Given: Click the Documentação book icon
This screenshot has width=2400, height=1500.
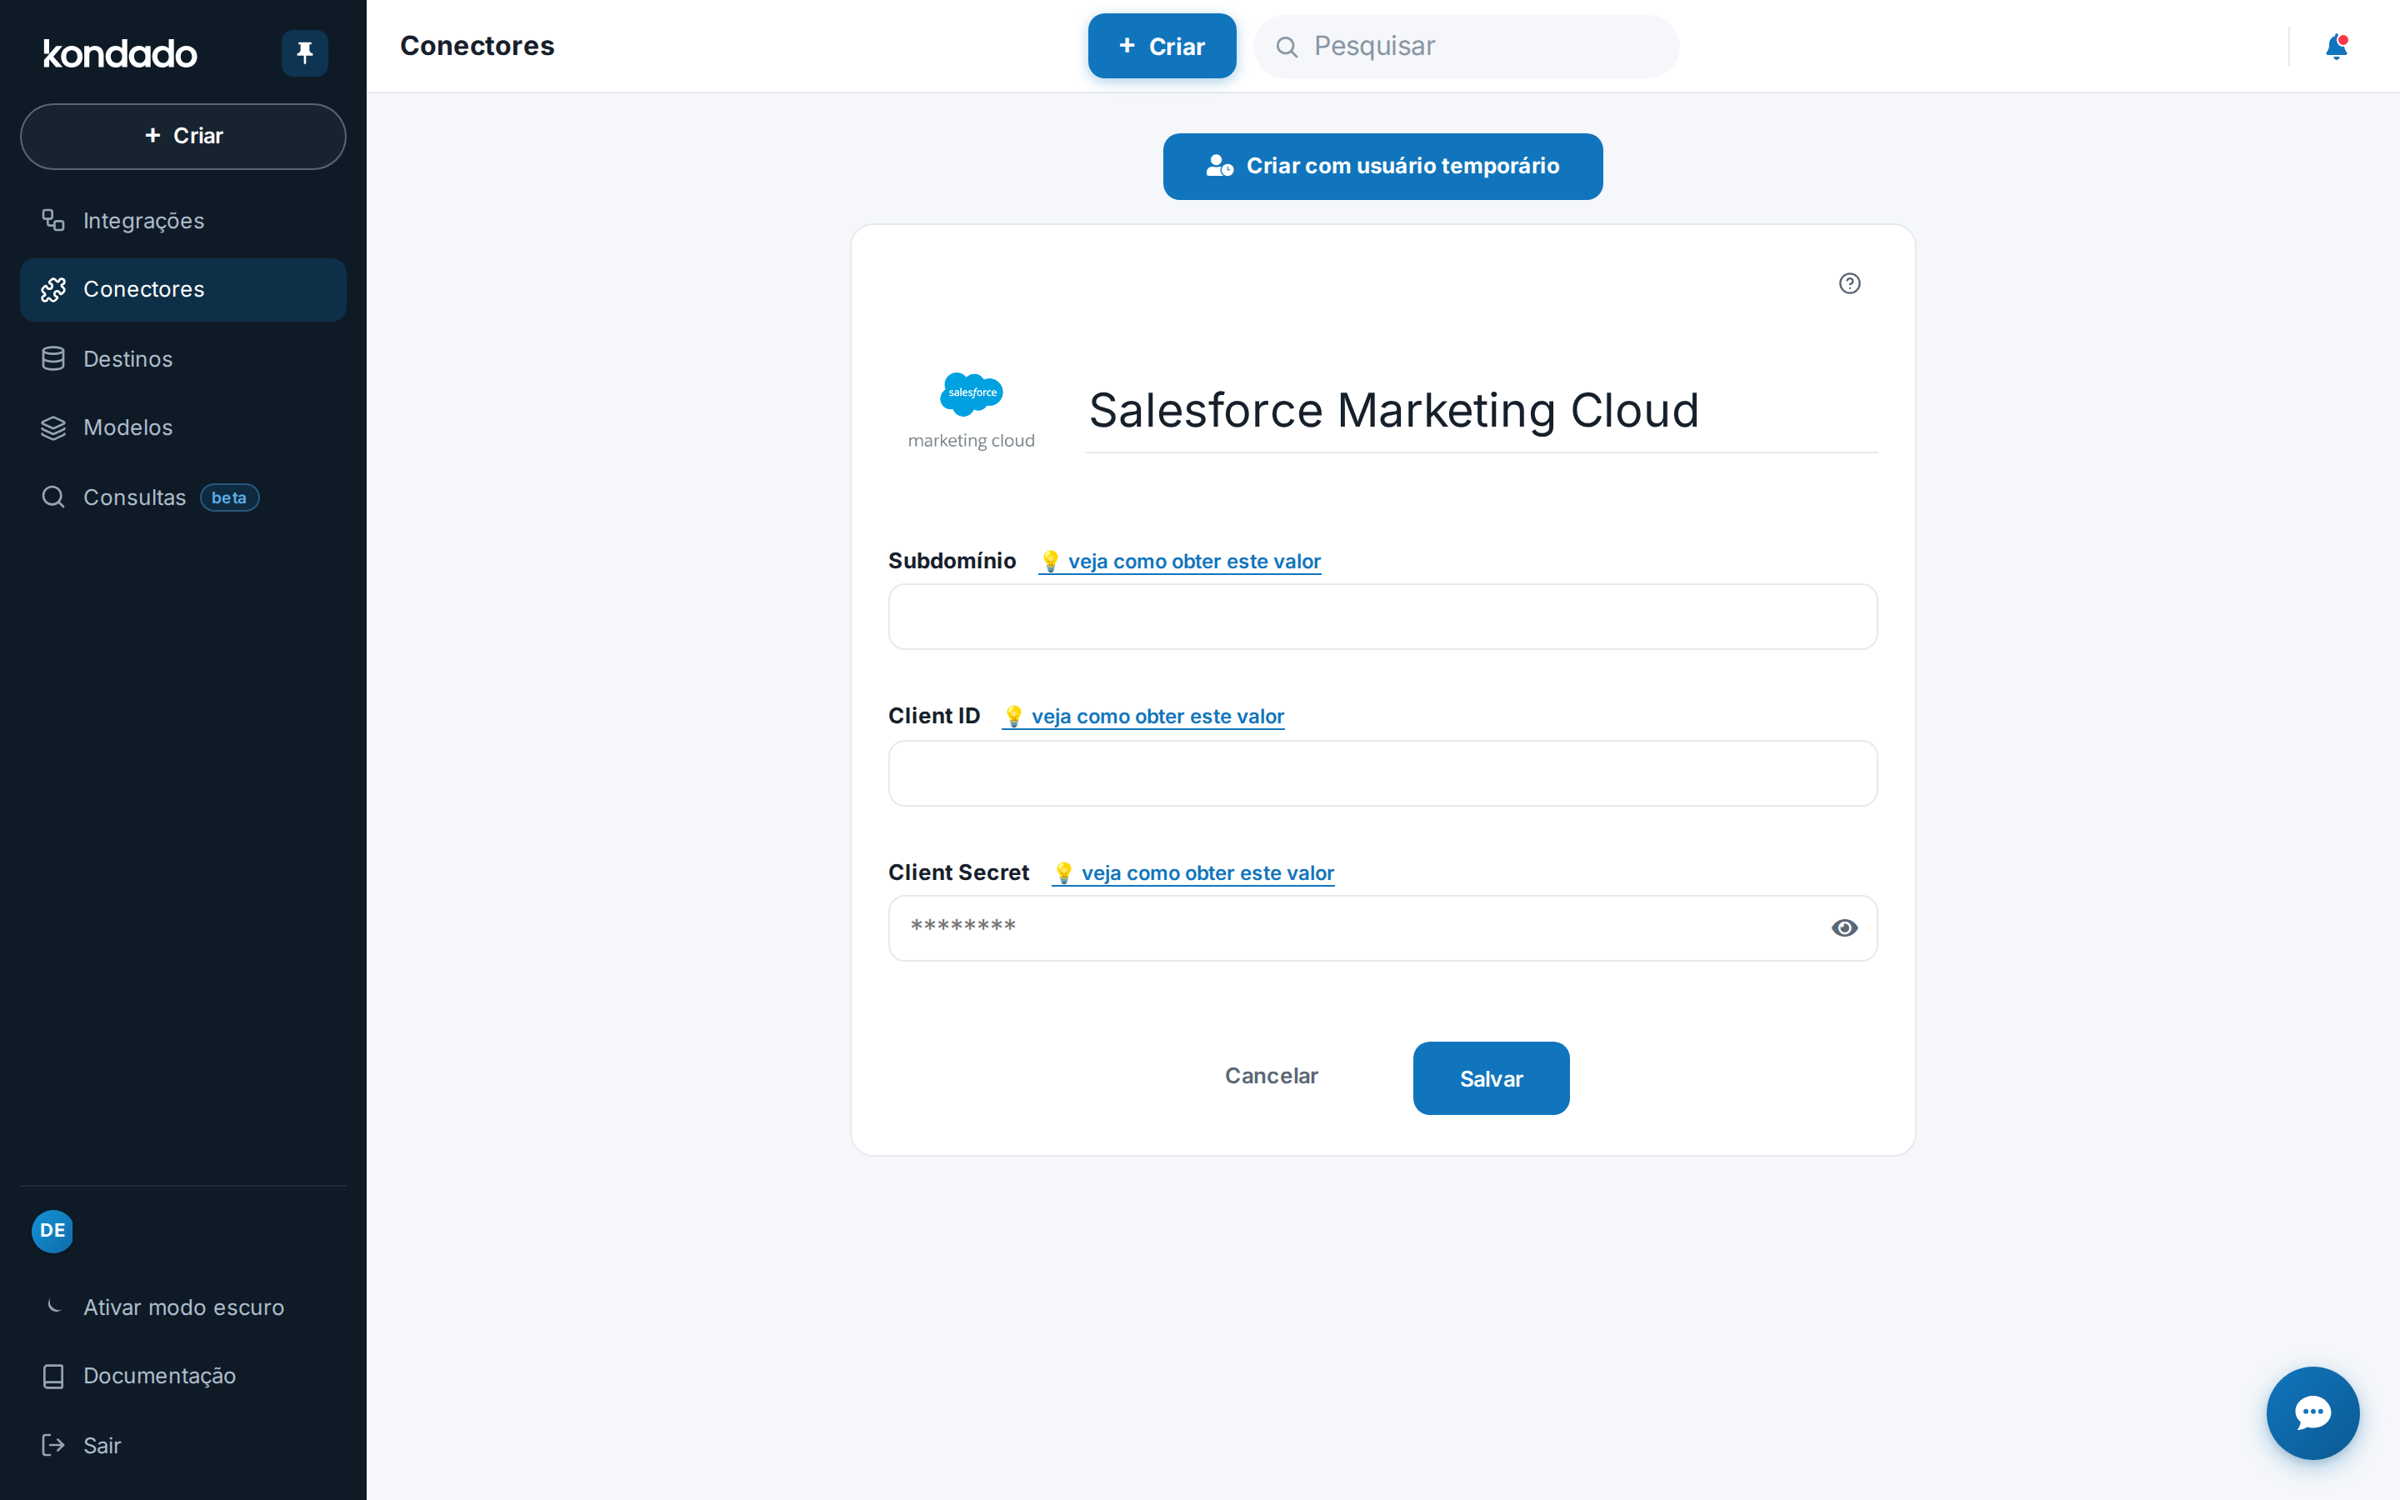Looking at the screenshot, I should [x=53, y=1376].
